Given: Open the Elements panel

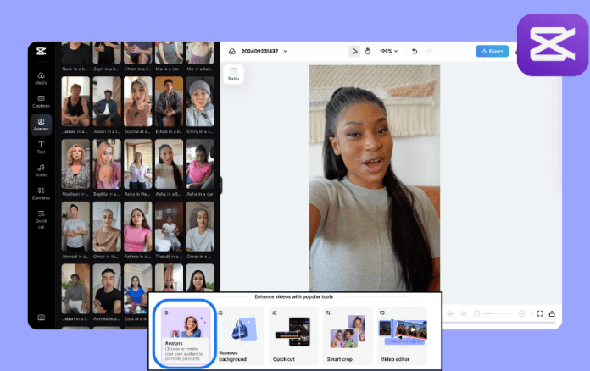Looking at the screenshot, I should click(x=41, y=194).
